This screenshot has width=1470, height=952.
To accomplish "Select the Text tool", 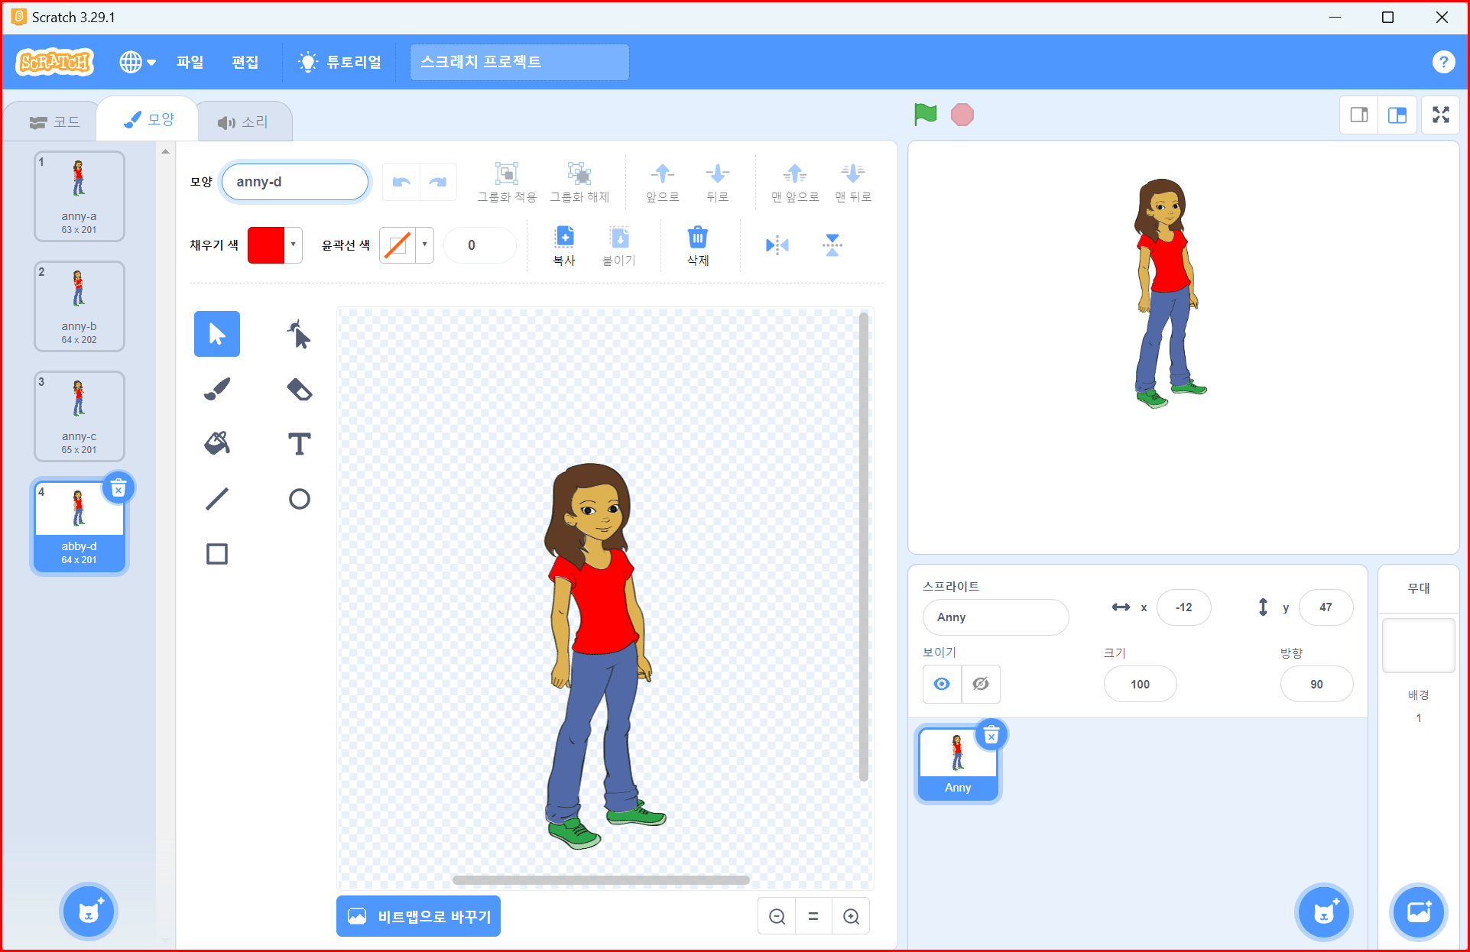I will pyautogui.click(x=299, y=444).
